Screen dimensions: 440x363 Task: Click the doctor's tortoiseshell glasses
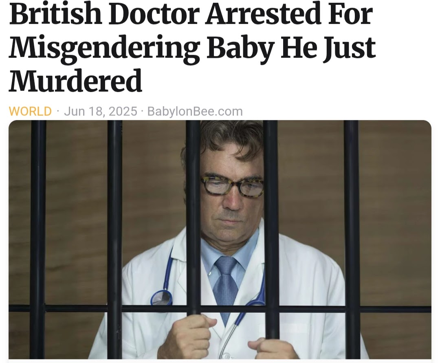click(x=232, y=185)
